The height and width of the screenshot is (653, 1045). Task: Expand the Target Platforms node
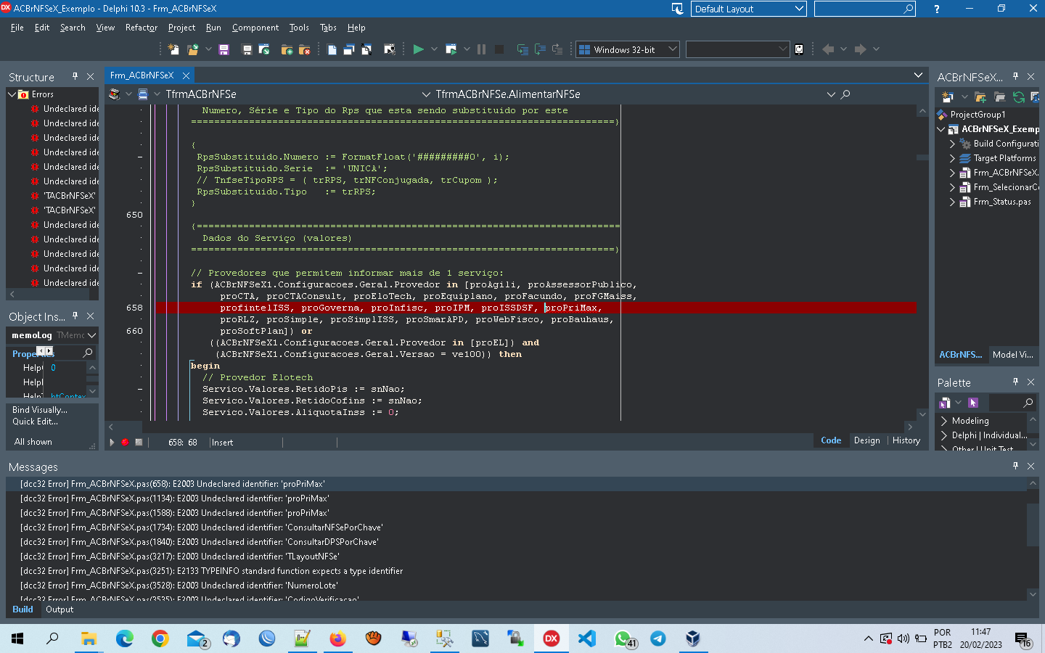click(x=952, y=158)
